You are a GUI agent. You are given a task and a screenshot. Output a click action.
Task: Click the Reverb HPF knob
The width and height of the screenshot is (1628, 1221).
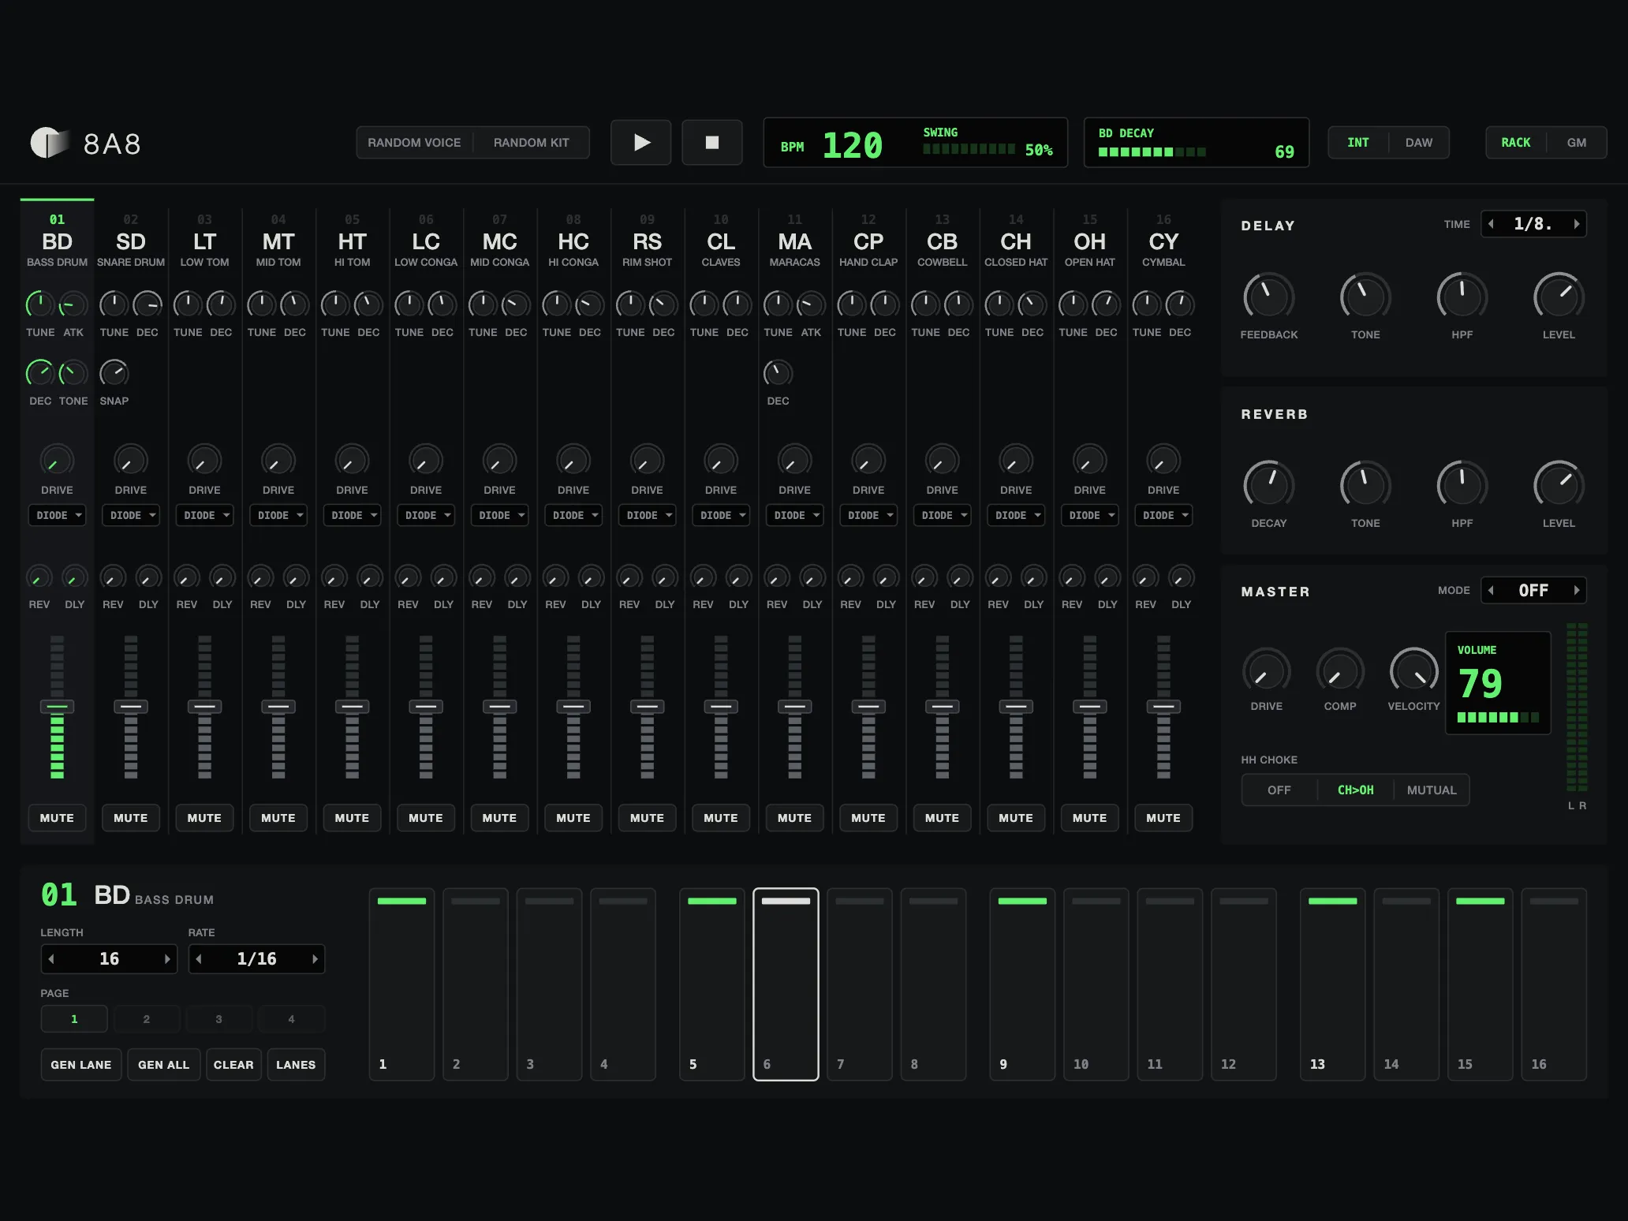(x=1462, y=484)
